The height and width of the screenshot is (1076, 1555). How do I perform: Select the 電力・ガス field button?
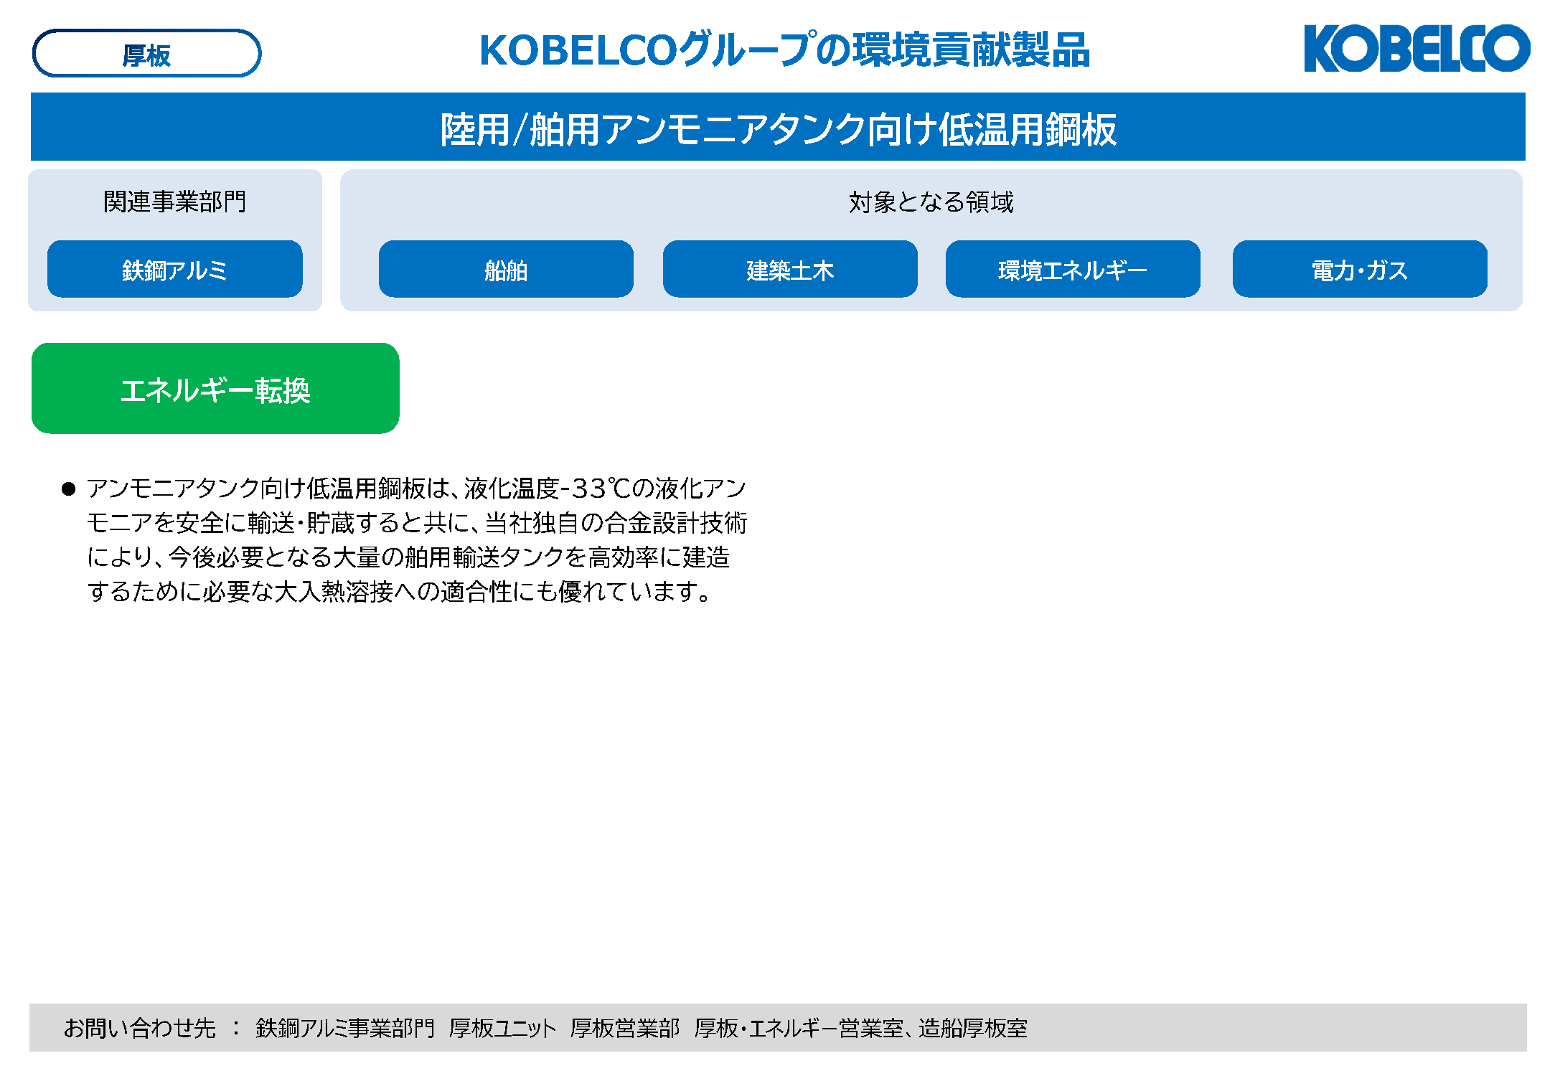click(x=1360, y=269)
